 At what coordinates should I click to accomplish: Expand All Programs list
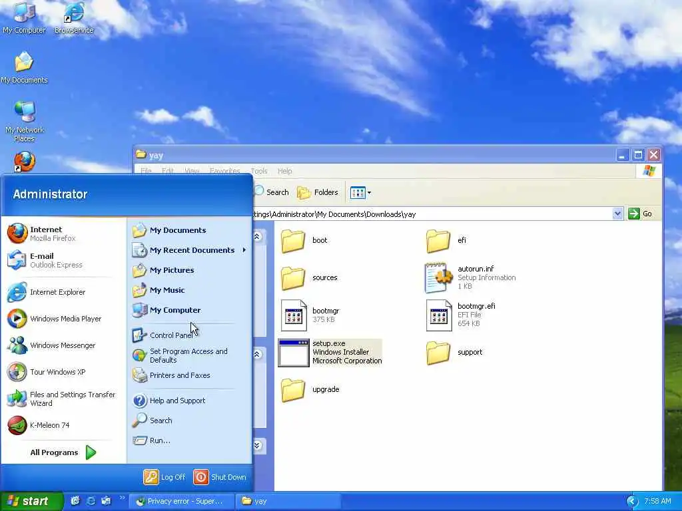[63, 452]
